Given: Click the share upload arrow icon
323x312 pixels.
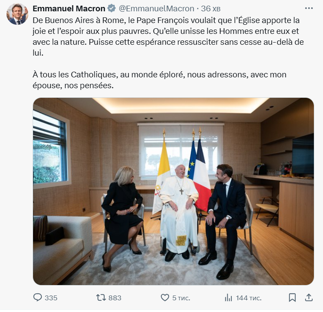Looking at the screenshot, I should (309, 298).
